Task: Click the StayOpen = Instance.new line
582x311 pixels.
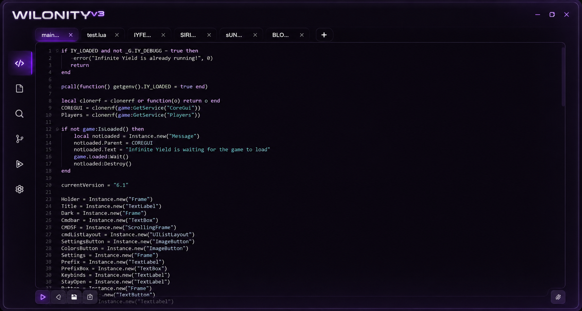Action: tap(116, 282)
